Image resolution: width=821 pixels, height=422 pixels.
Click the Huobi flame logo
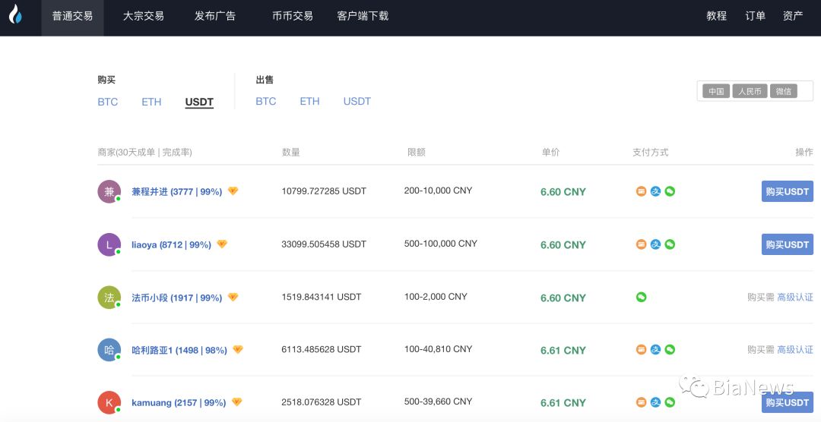pyautogui.click(x=15, y=16)
